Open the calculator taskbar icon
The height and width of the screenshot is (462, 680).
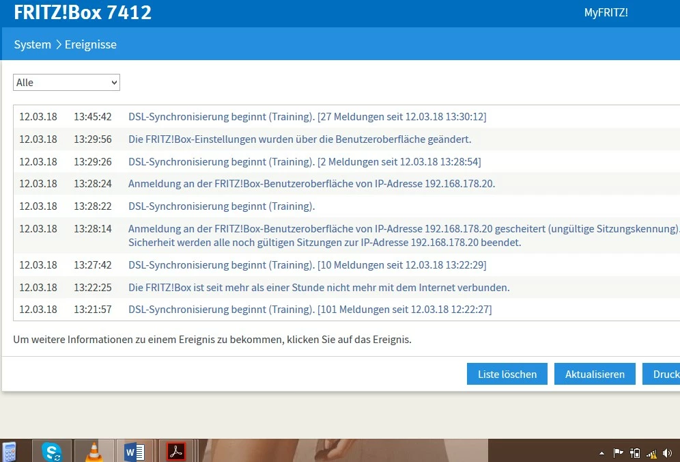pos(9,452)
